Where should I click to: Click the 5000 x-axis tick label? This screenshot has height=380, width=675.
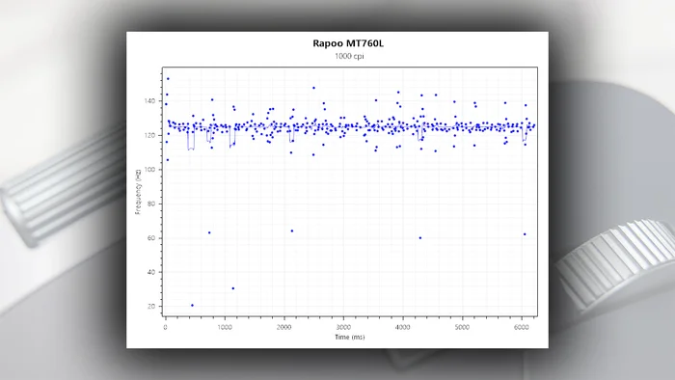point(462,327)
